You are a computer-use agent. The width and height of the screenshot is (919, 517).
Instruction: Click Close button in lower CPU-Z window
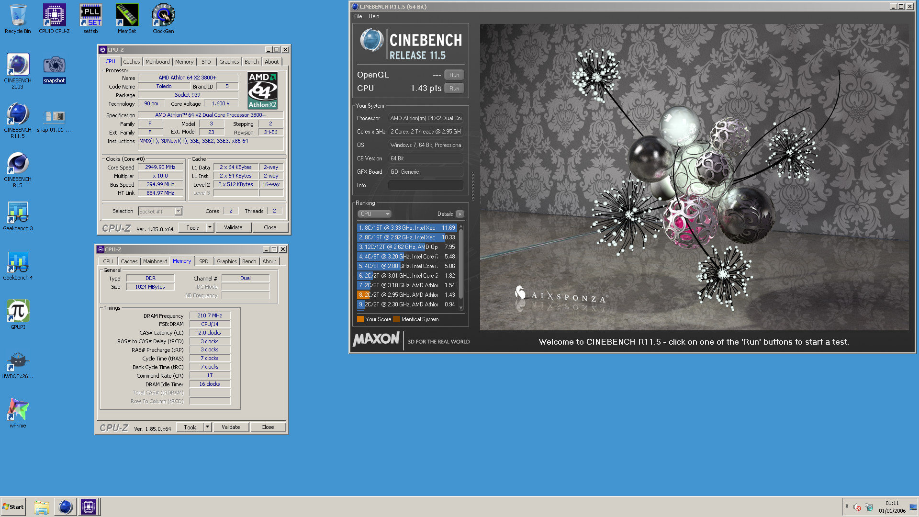point(268,427)
